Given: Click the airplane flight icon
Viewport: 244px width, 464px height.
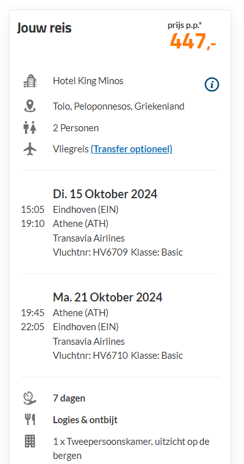Looking at the screenshot, I should click(x=30, y=149).
